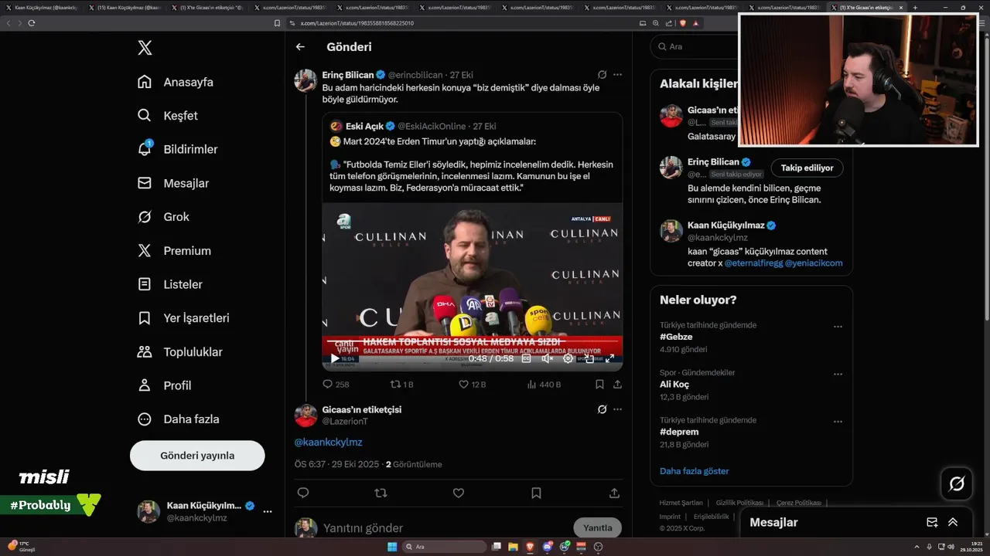Expand the Mesajlar drawer
The height and width of the screenshot is (556, 990).
953,523
